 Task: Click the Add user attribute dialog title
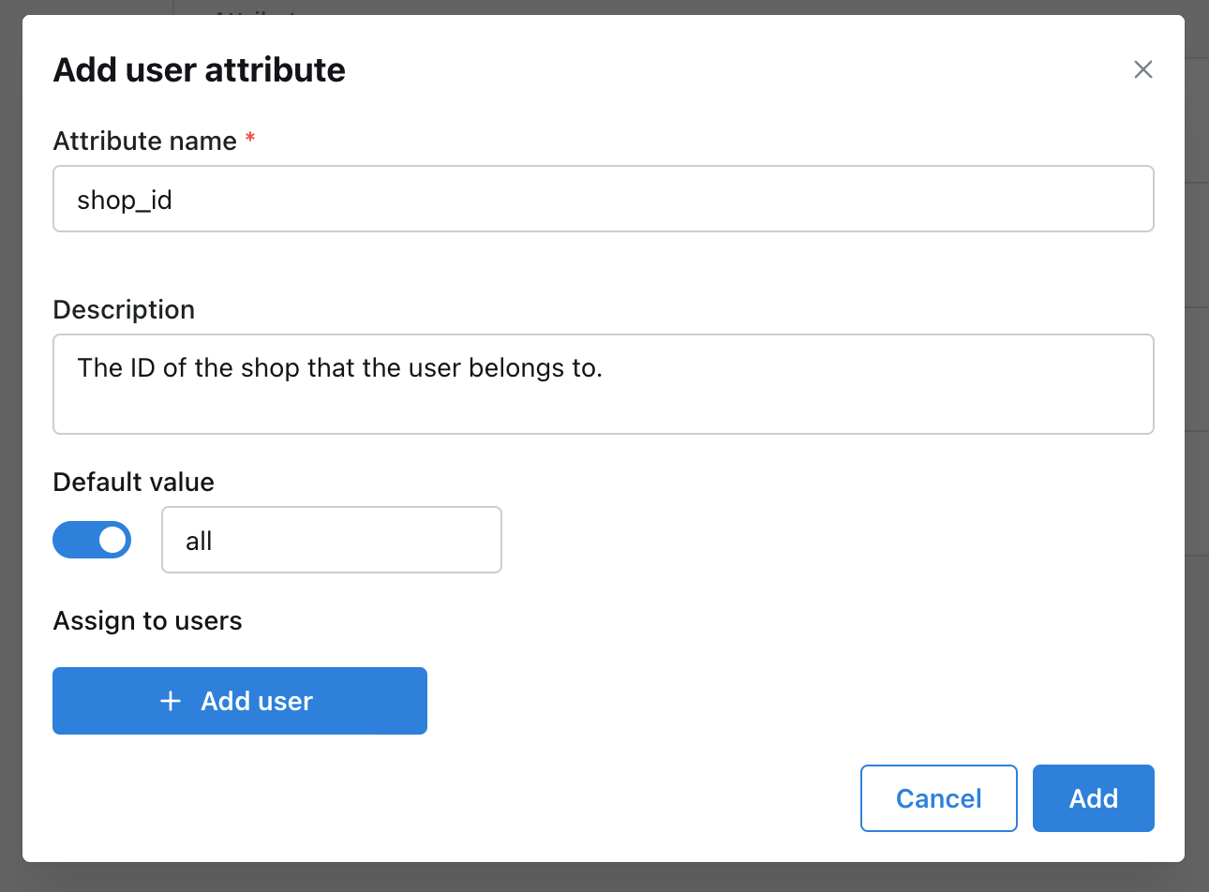pyautogui.click(x=200, y=70)
